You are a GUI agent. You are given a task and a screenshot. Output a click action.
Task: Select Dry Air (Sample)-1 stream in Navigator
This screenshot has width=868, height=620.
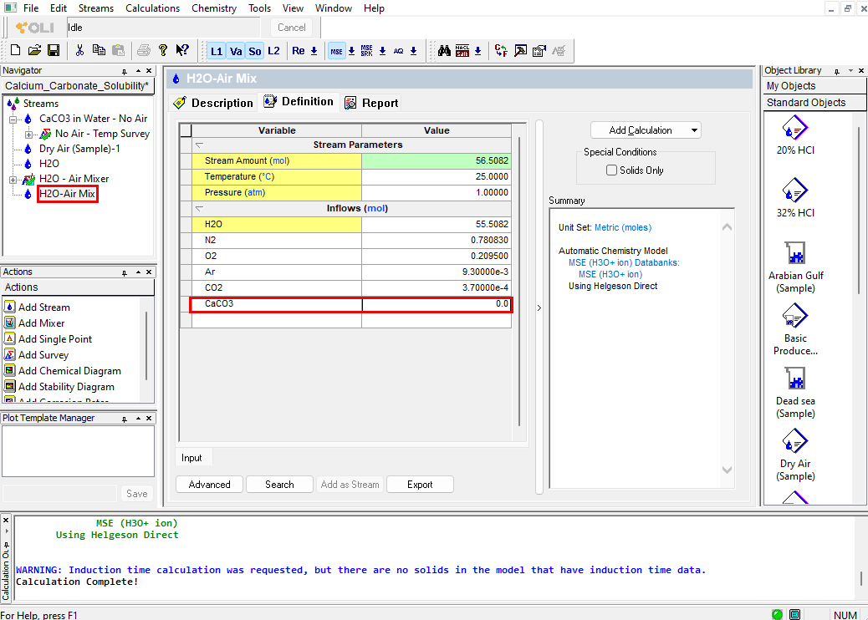coord(79,148)
